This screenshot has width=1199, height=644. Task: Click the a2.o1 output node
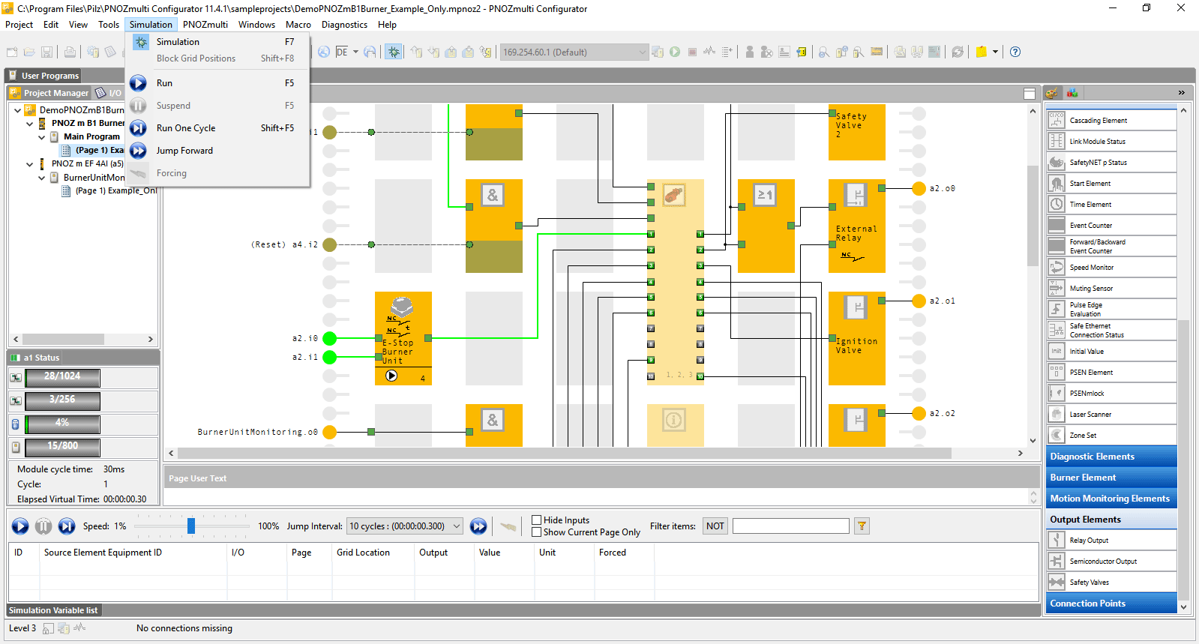[x=919, y=301]
